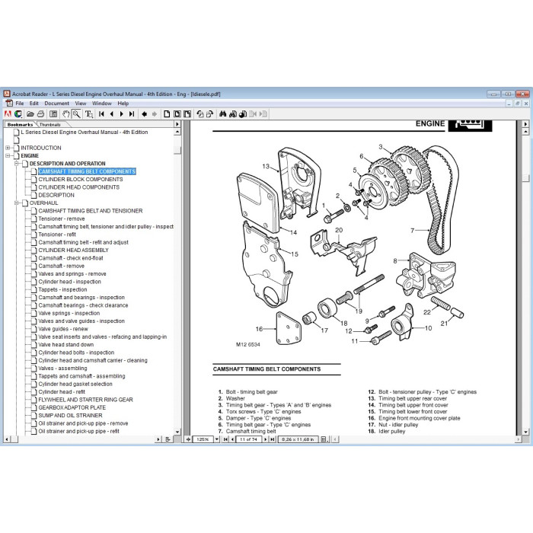The width and height of the screenshot is (533, 533).
Task: Open the Help menu
Action: click(x=123, y=104)
